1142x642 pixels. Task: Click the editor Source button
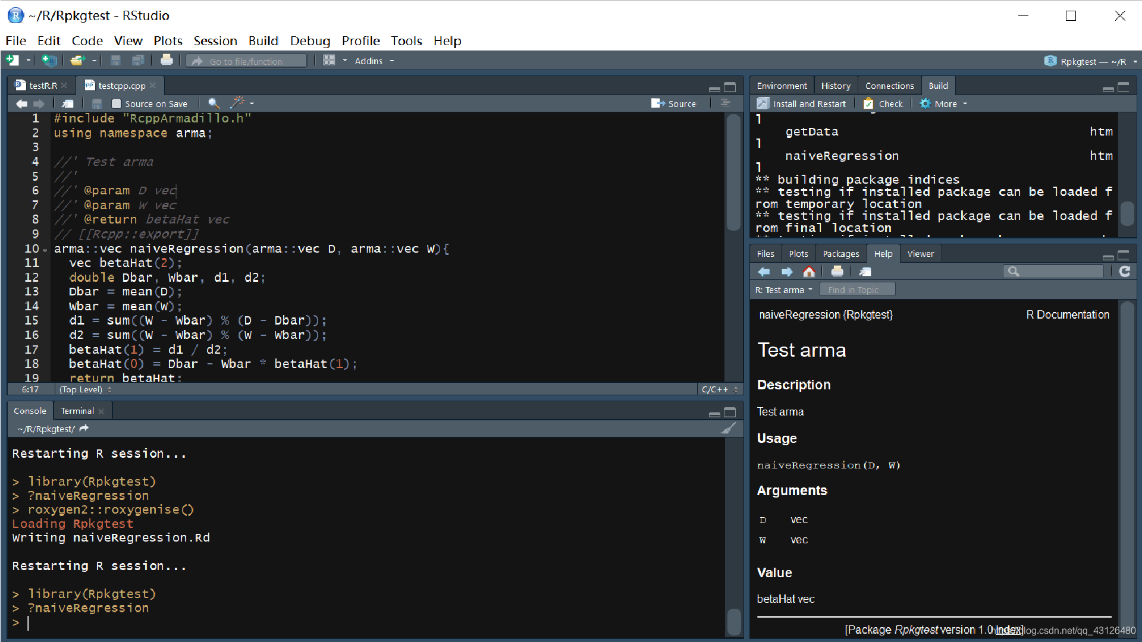click(x=673, y=103)
